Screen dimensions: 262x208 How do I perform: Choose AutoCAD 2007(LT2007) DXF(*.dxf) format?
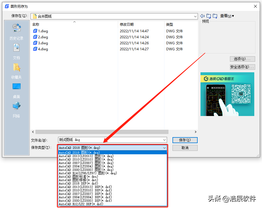(x=113, y=194)
